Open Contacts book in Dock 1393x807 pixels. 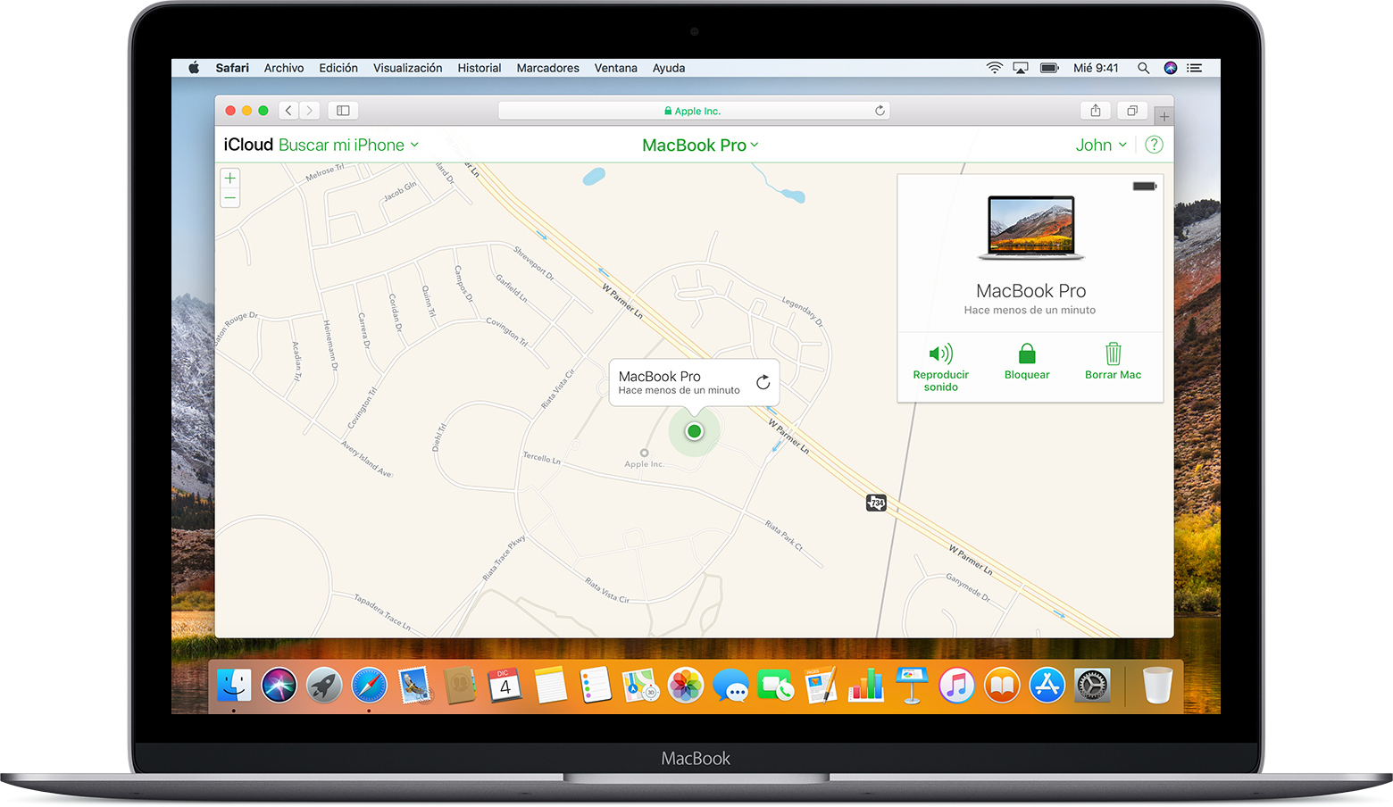click(460, 686)
